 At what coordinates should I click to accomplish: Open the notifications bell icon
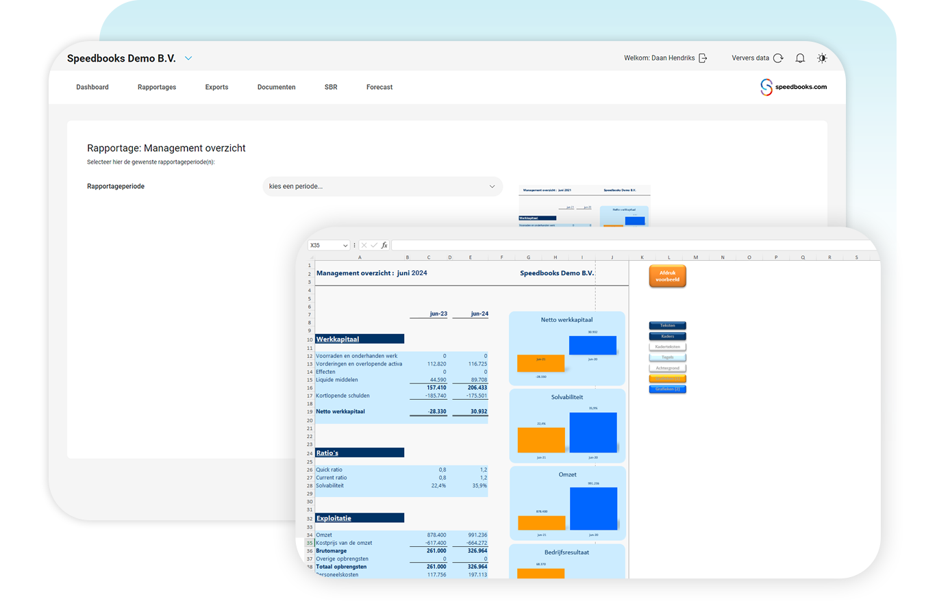tap(800, 59)
